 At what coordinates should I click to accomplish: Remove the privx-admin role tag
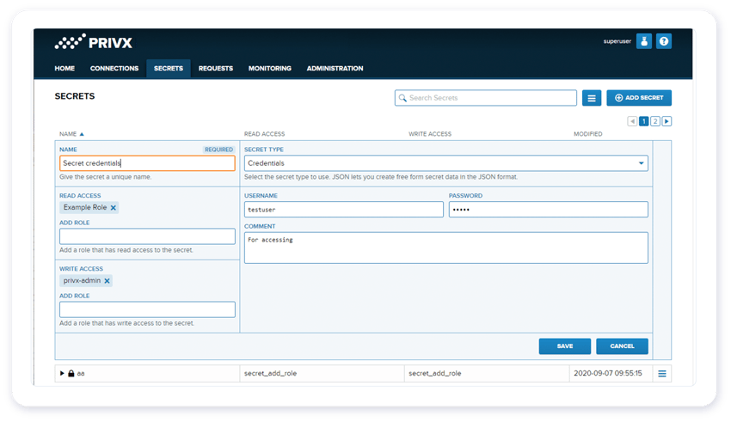(x=107, y=280)
